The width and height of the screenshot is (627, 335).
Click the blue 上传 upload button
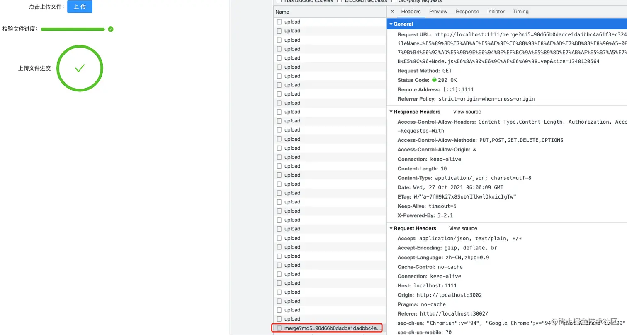(x=80, y=7)
